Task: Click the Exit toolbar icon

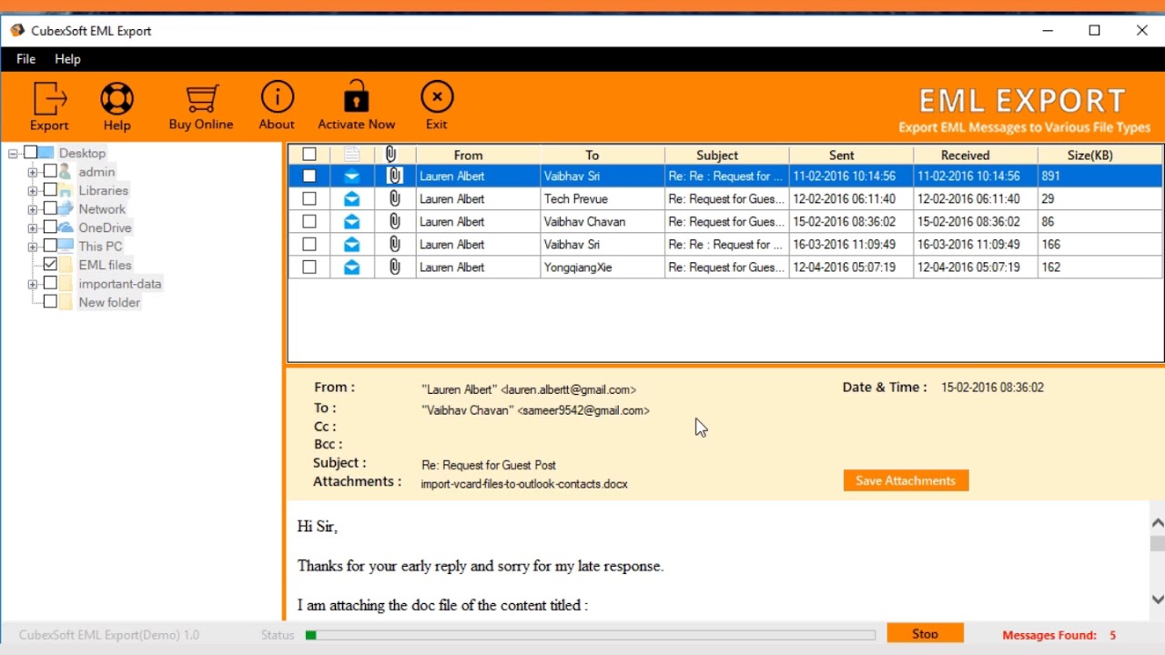Action: click(x=437, y=96)
